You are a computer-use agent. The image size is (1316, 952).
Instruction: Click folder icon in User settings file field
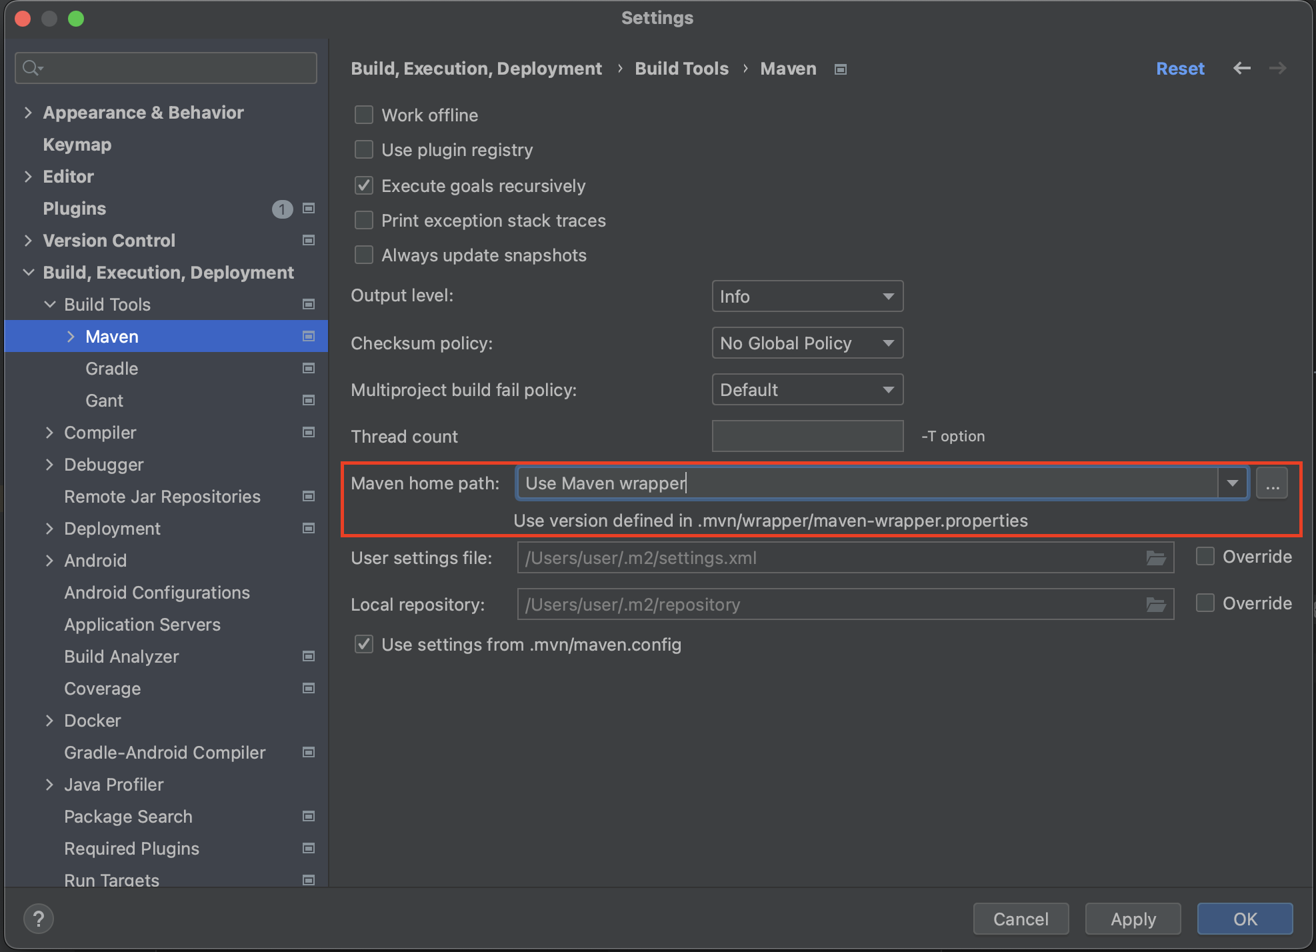(x=1155, y=558)
